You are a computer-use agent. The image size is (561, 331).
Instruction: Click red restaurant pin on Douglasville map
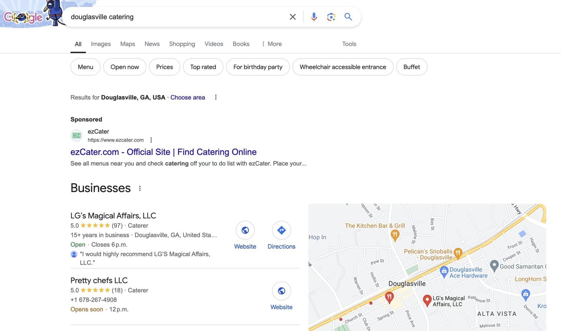(x=389, y=297)
